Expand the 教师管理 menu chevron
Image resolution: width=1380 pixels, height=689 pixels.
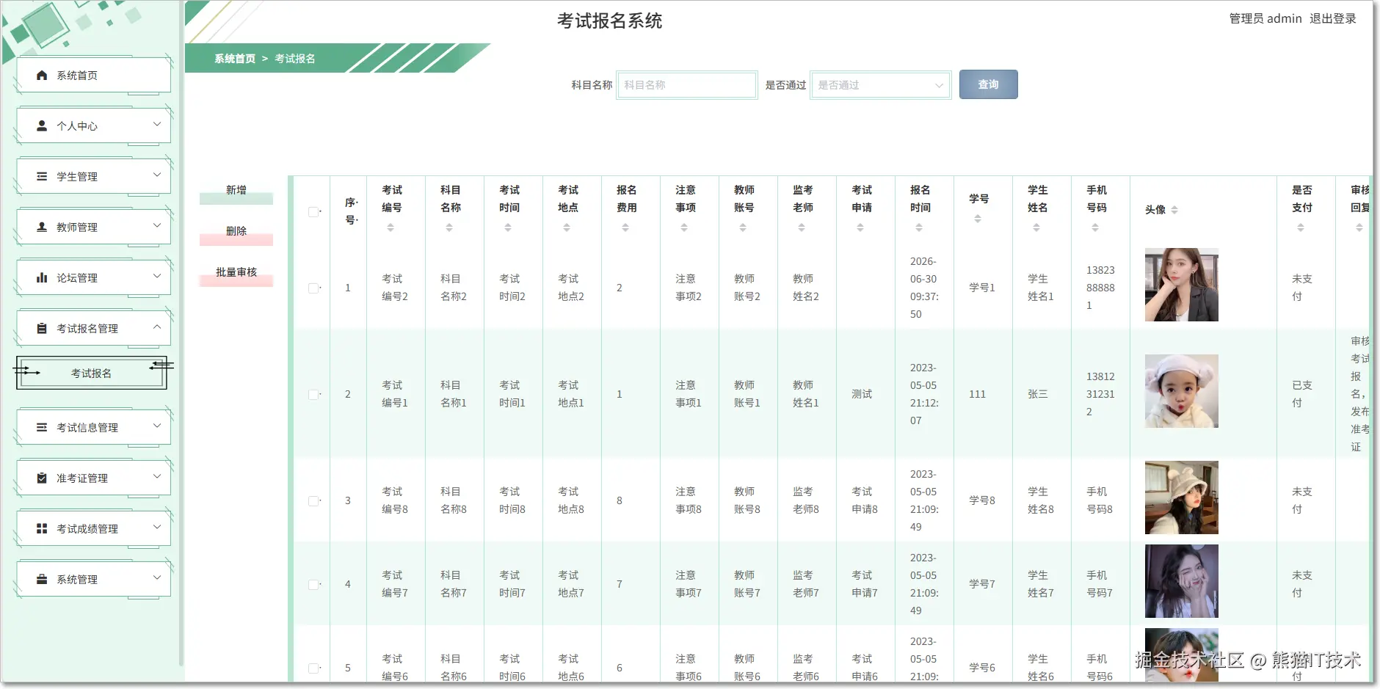(156, 225)
